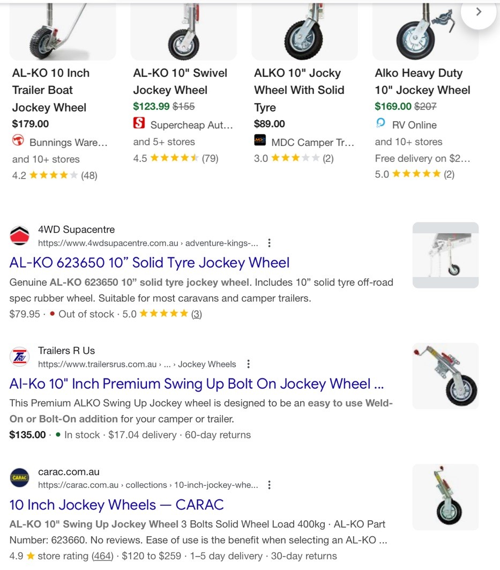Open more options for Trailers R Us result
500x570 pixels.
point(248,364)
